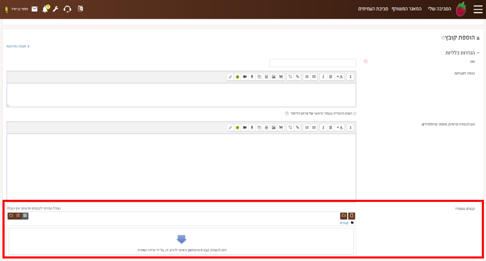Open paragraph style dropdown in activity guidance editor
Screen dimensions: 486x261
coord(340,77)
